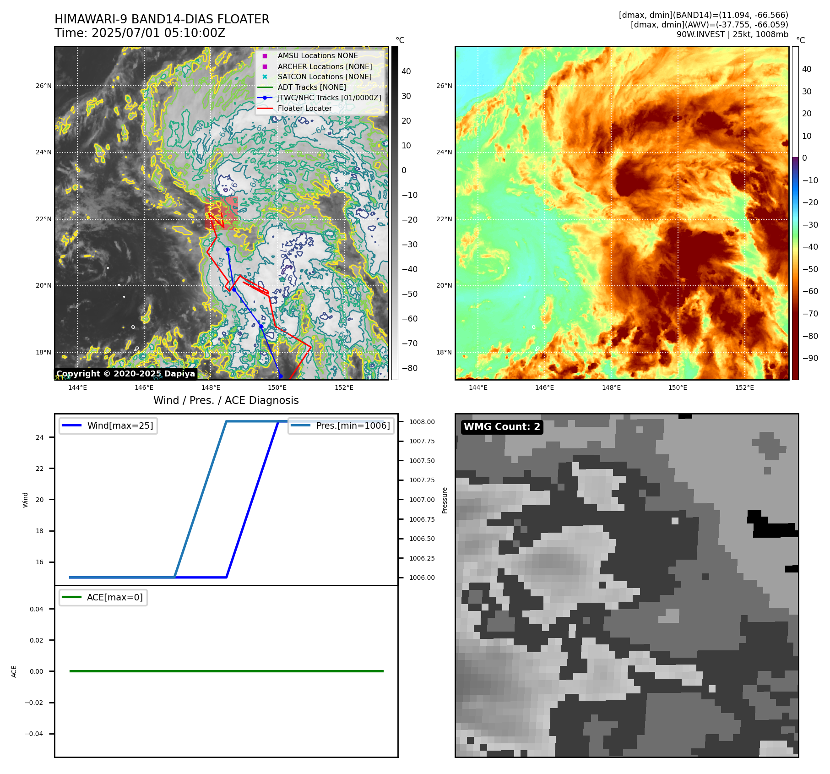This screenshot has height=774, width=830.
Task: Select the Pres. legend line sample
Action: (300, 425)
